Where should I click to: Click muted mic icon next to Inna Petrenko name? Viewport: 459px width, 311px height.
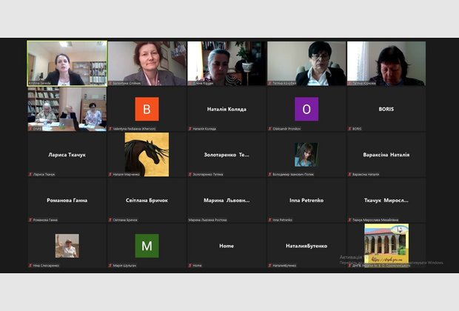(x=270, y=220)
